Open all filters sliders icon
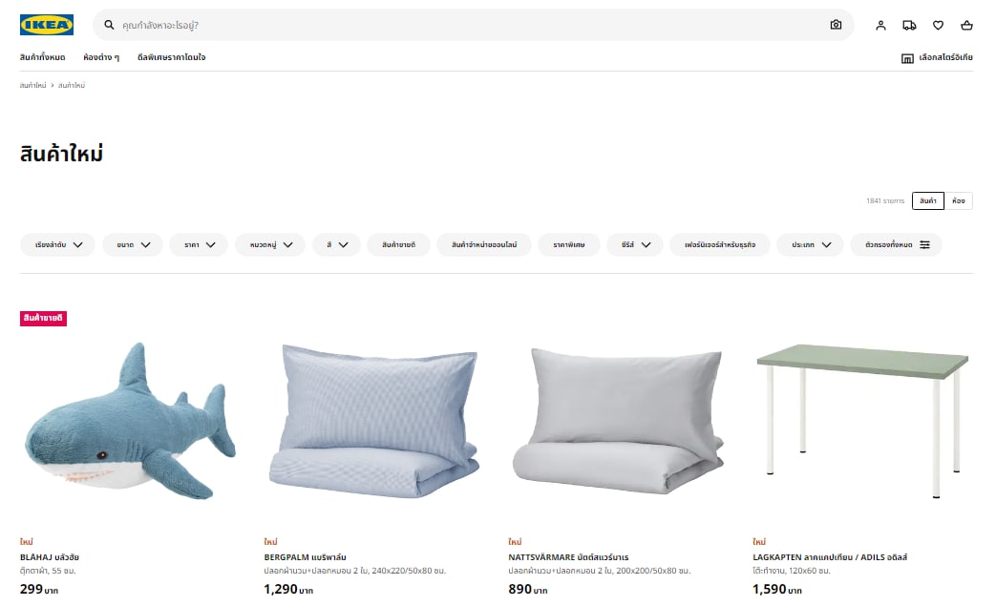996x606 pixels. click(x=924, y=244)
